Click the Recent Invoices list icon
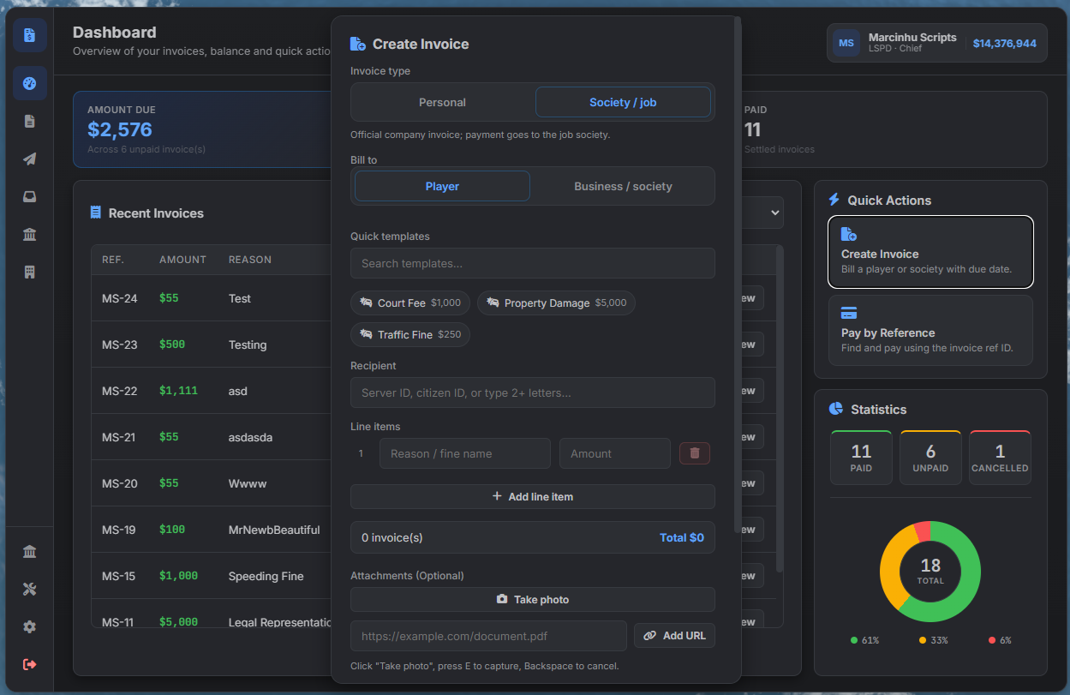The width and height of the screenshot is (1070, 695). tap(96, 213)
